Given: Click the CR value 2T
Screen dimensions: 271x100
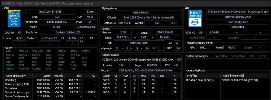Looking at the screenshot, I should pyautogui.click(x=178, y=43).
